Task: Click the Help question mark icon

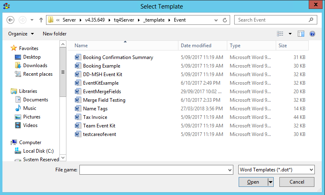Action: coord(312,34)
